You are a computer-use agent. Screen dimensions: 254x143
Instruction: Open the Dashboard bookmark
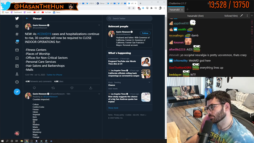[16, 12]
